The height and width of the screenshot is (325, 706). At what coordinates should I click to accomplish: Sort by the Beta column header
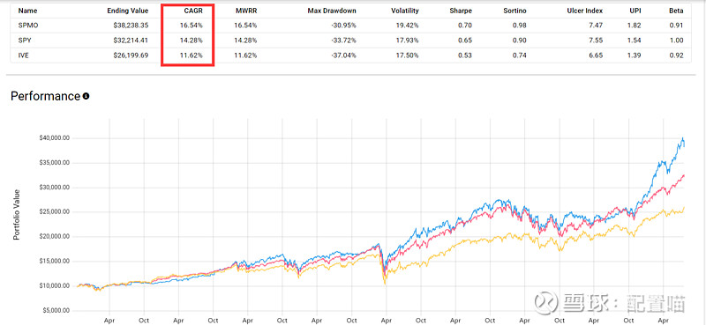676,11
